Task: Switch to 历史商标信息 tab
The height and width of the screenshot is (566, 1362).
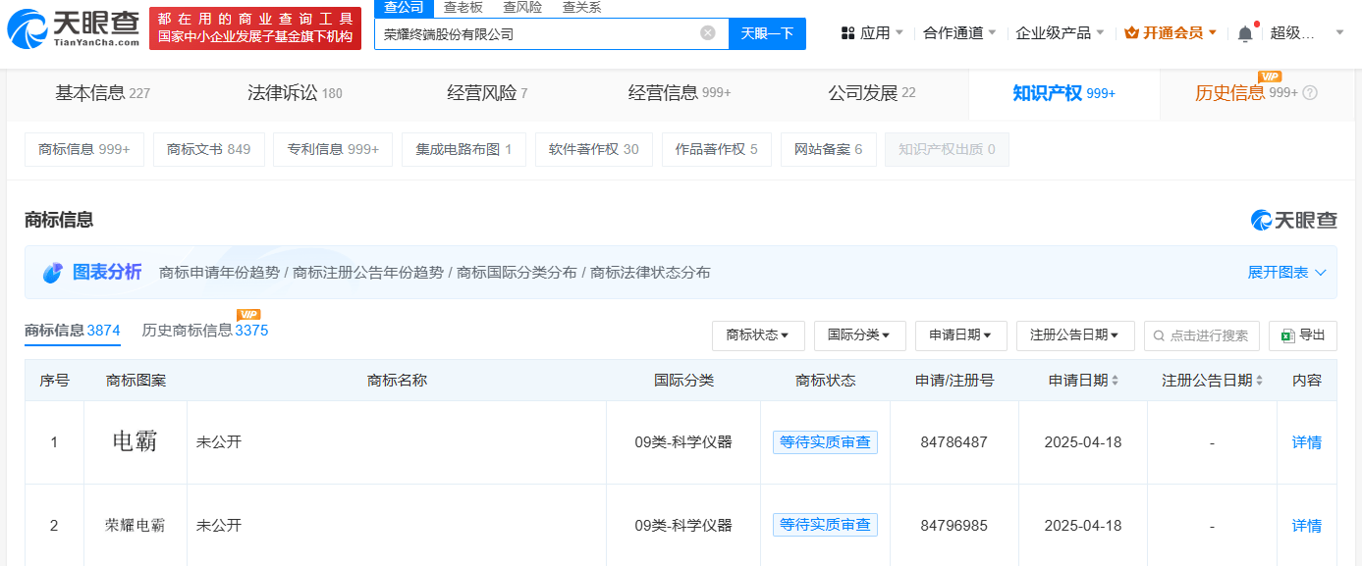Action: pos(204,332)
